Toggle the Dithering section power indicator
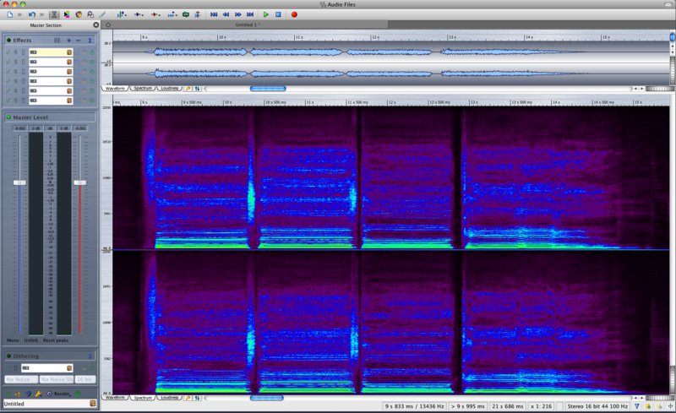The image size is (676, 413). (x=8, y=356)
